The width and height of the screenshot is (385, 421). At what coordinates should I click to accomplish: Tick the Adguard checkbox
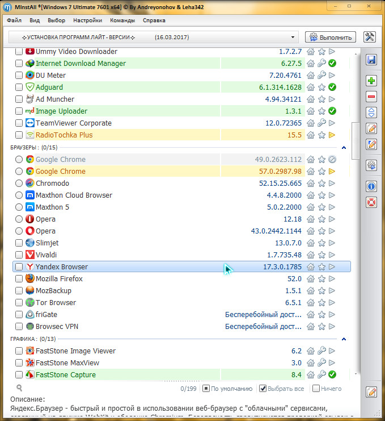(19, 87)
